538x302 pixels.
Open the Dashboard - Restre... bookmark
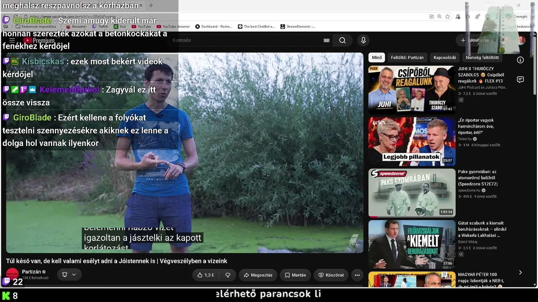pos(214,26)
